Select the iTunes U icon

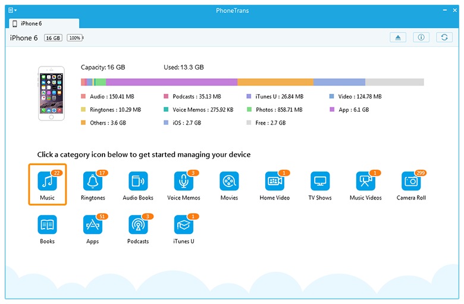click(x=183, y=225)
